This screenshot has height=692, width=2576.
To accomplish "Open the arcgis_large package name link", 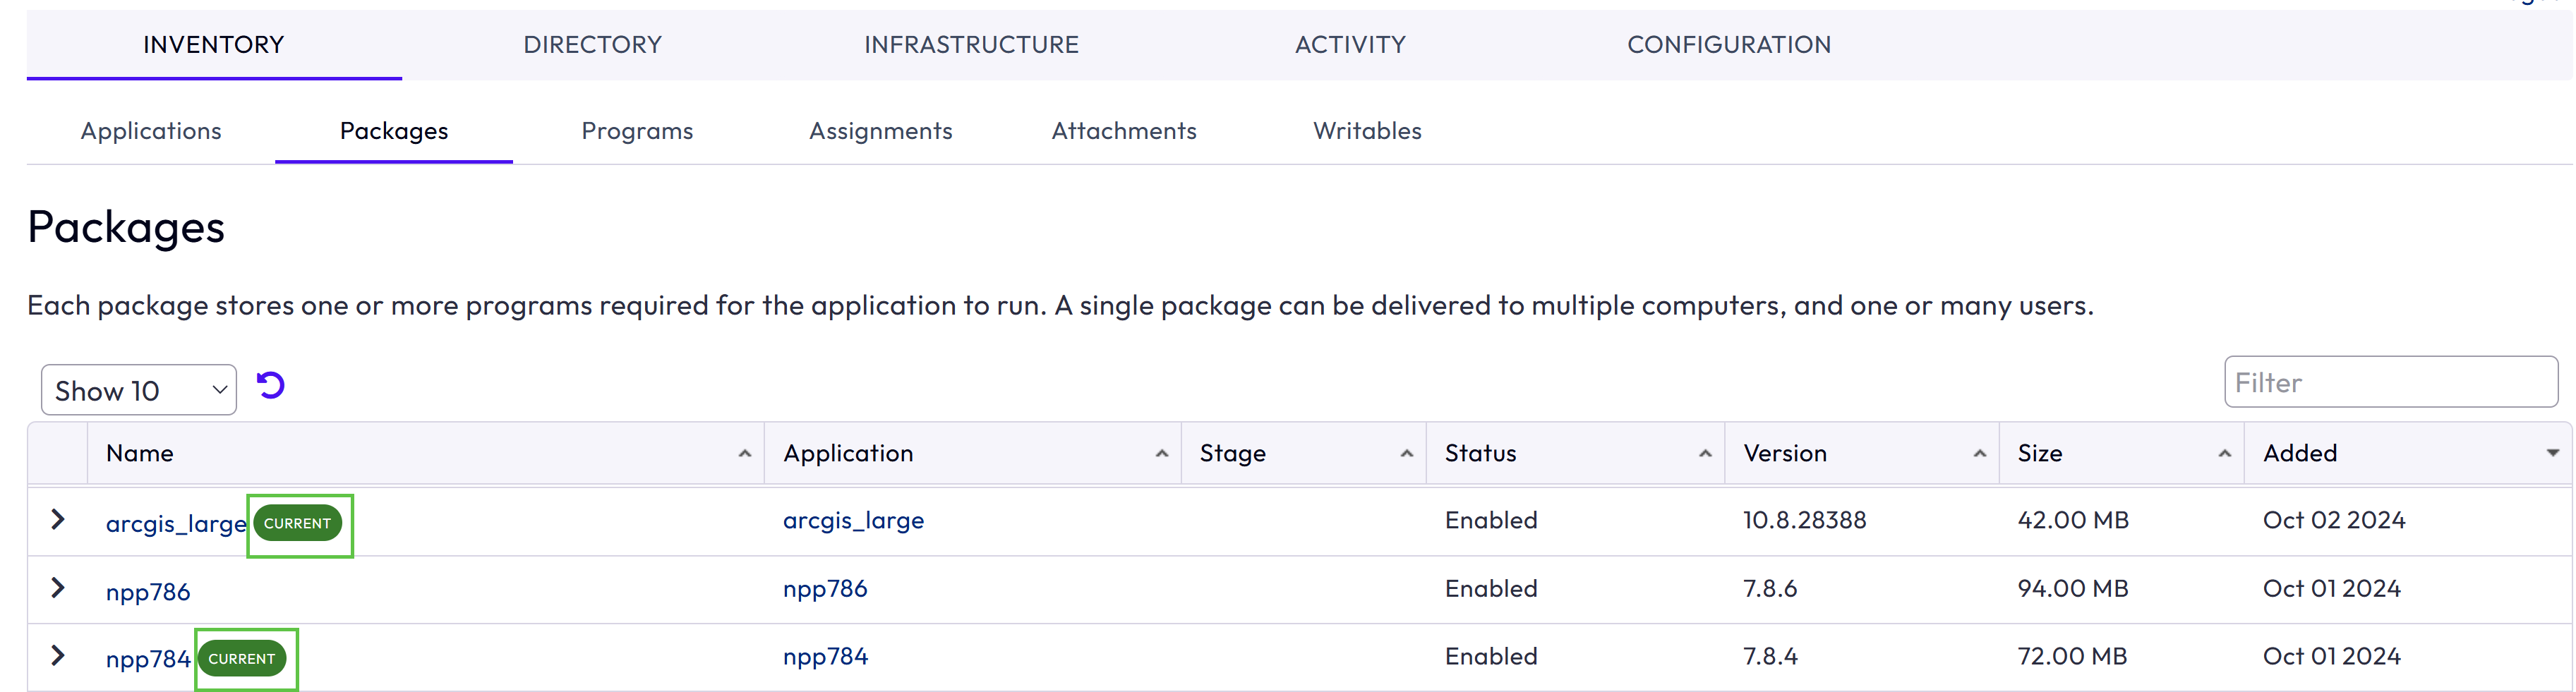I will coord(176,523).
